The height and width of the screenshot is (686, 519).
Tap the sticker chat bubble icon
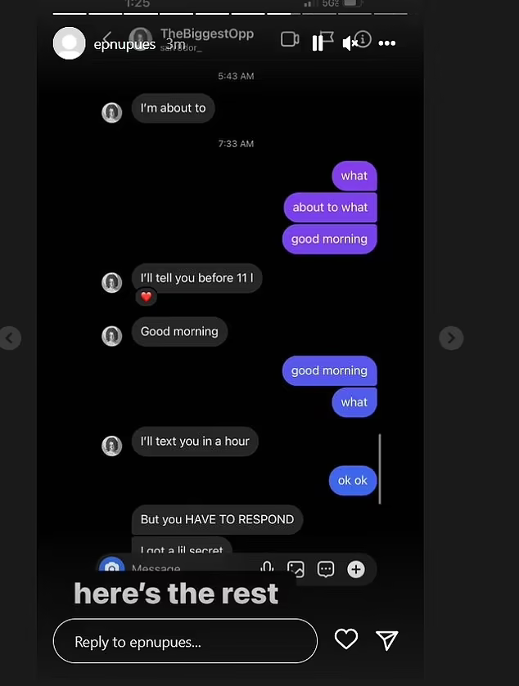(326, 569)
